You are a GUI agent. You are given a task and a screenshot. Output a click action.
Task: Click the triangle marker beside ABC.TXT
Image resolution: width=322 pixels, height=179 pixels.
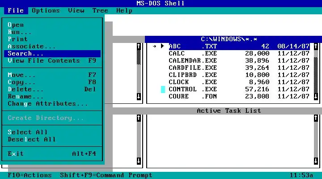click(x=163, y=46)
